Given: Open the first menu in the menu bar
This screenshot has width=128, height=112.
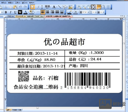Looking at the screenshot, I should (x=4, y=3).
